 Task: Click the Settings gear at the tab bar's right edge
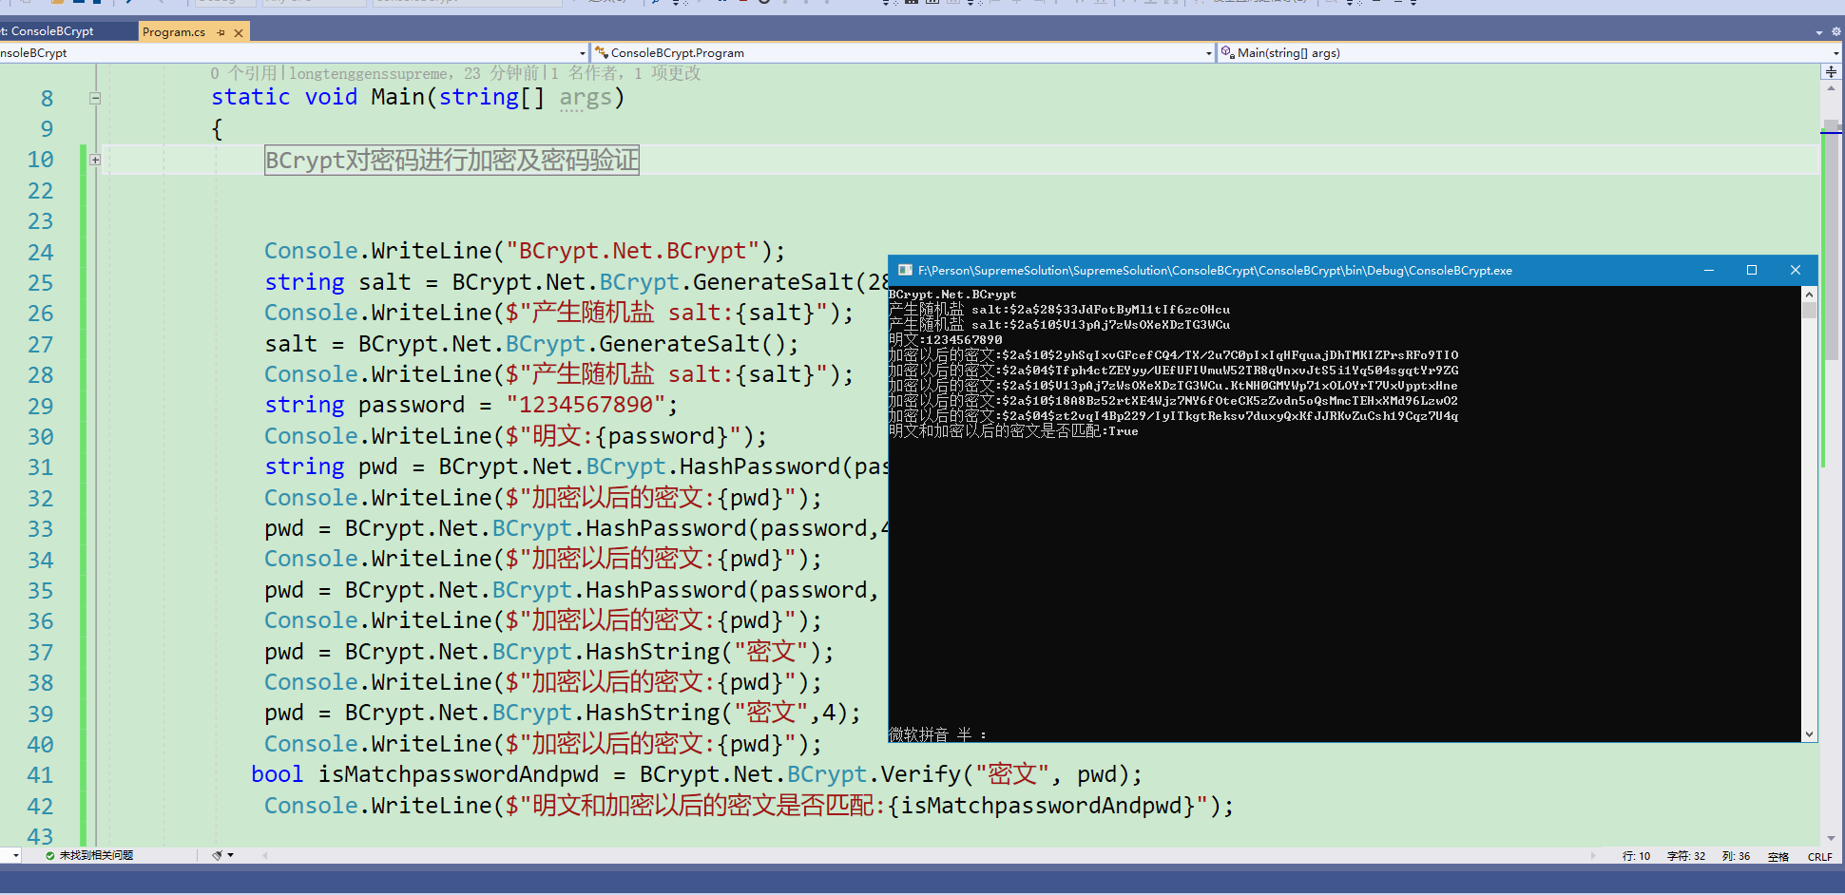point(1834,31)
